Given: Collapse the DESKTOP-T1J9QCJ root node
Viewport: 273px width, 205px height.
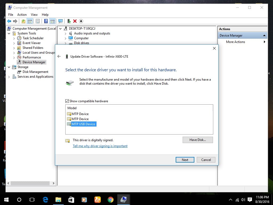Looking at the screenshot, I should tap(61, 29).
